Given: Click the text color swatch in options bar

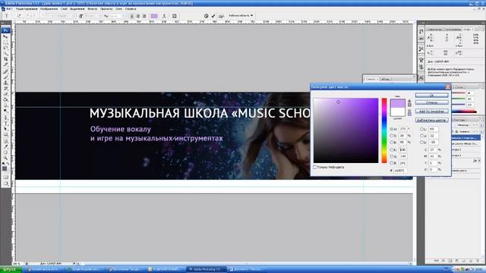Looking at the screenshot, I should click(154, 16).
